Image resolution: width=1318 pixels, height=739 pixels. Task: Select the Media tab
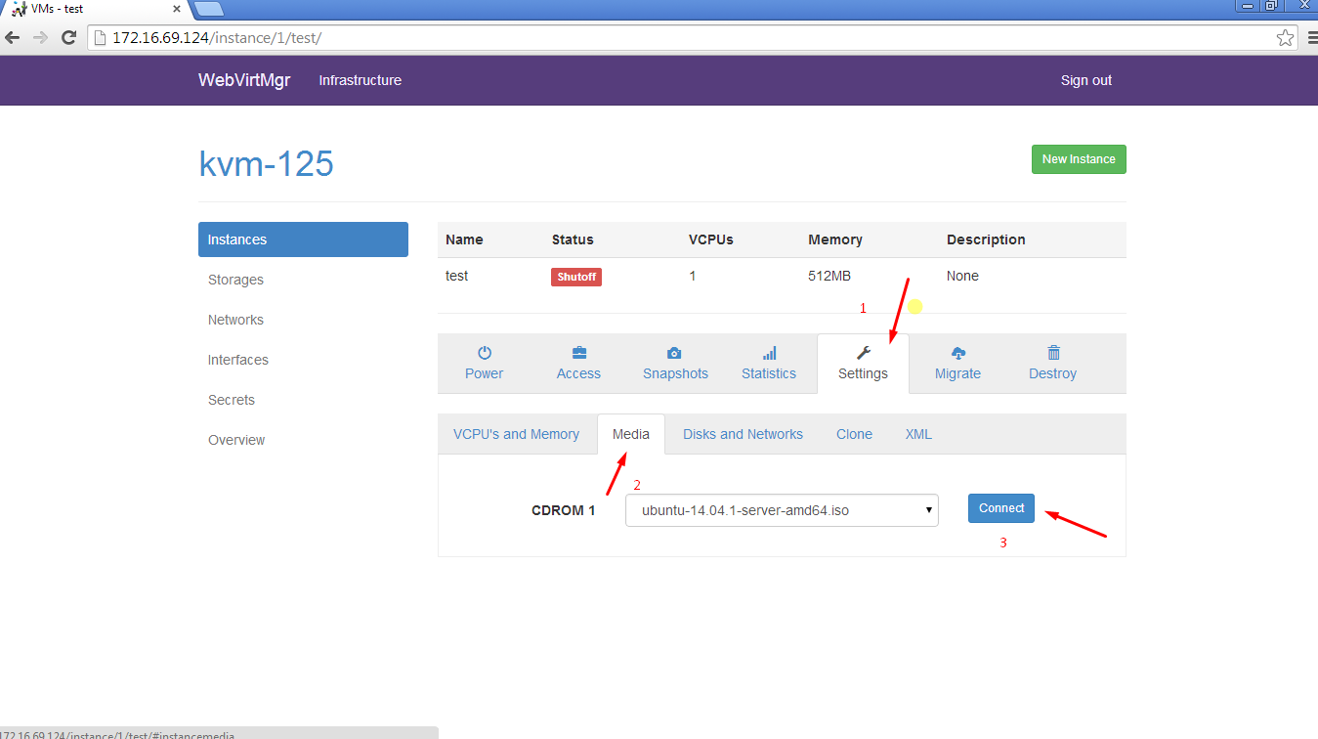(631, 434)
